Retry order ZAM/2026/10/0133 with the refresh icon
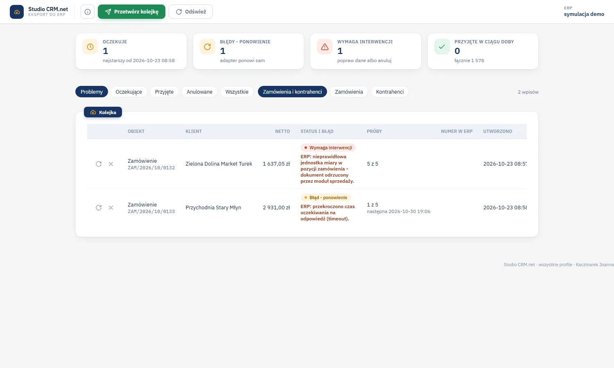The image size is (614, 368). (99, 208)
